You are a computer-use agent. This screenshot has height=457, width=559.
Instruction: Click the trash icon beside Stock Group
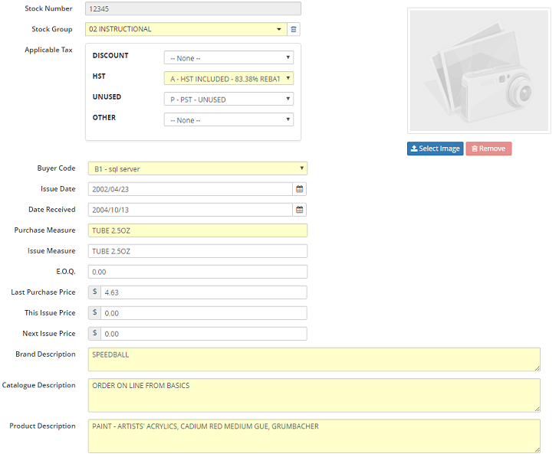coord(294,29)
